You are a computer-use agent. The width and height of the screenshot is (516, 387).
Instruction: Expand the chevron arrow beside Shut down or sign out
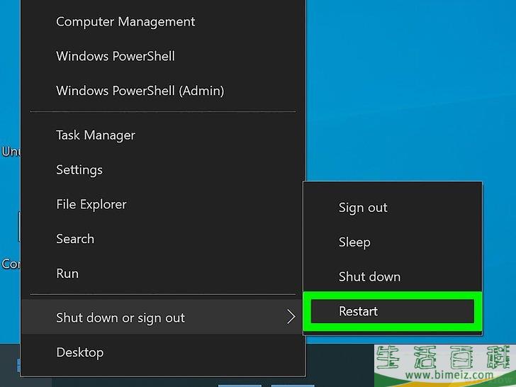coord(291,317)
